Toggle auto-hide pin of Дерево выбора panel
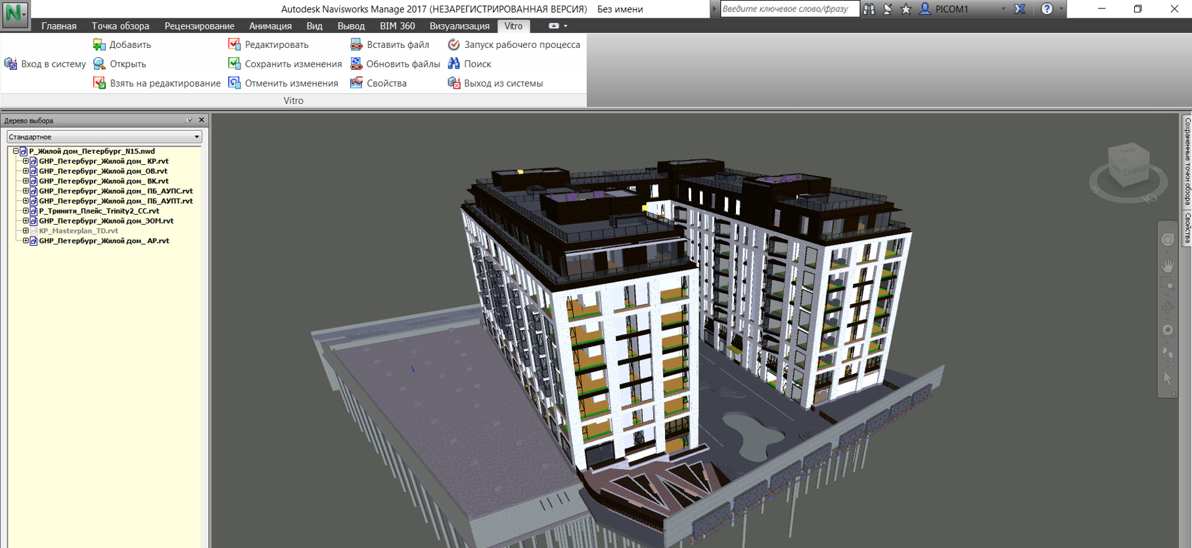Screen dimensions: 1192x548 (x=189, y=120)
